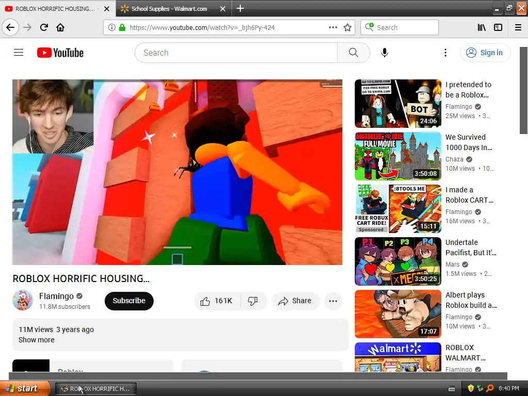Open the Firefox hamburger menu

pyautogui.click(x=518, y=28)
